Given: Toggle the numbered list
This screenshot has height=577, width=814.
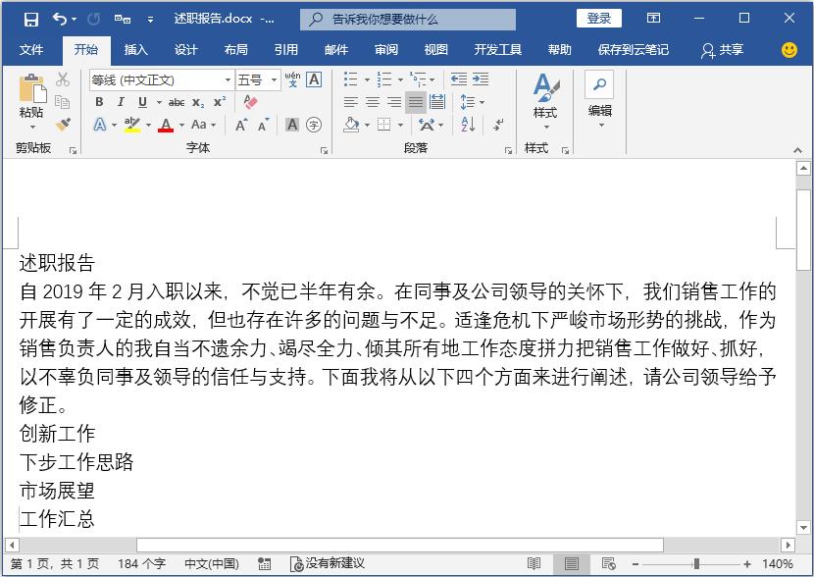Looking at the screenshot, I should [384, 78].
